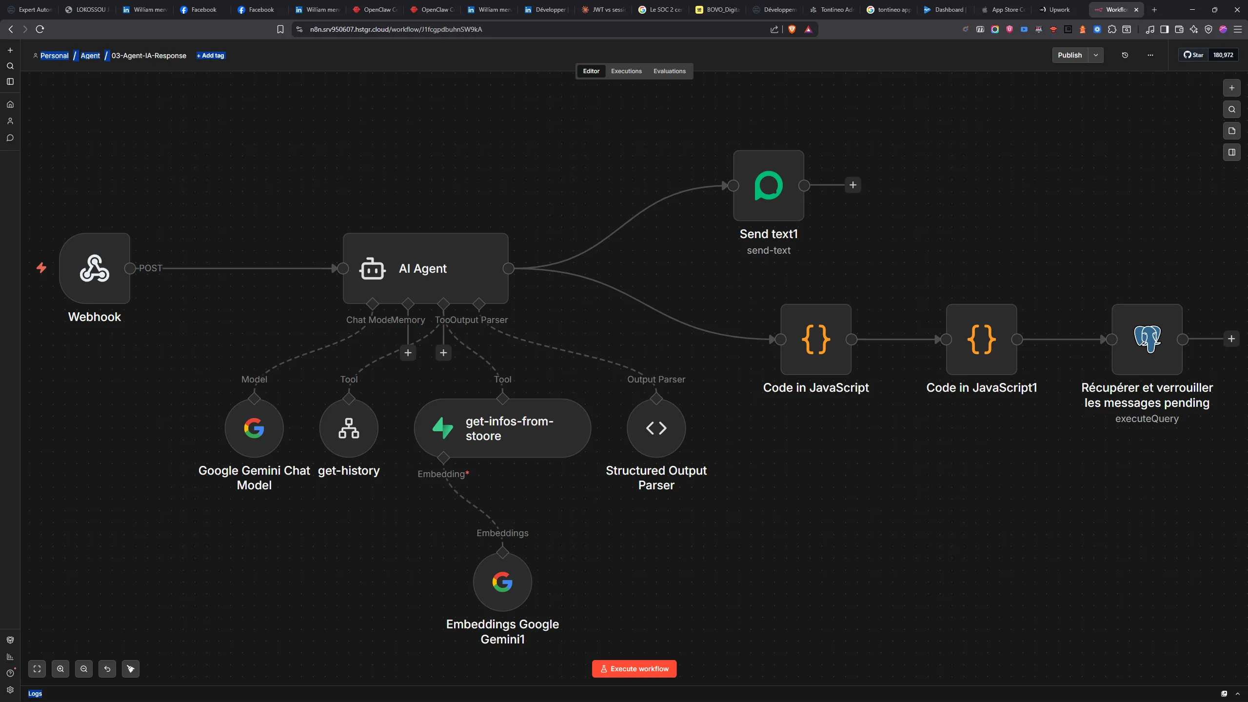Switch to the Evaluations tab

coord(669,71)
